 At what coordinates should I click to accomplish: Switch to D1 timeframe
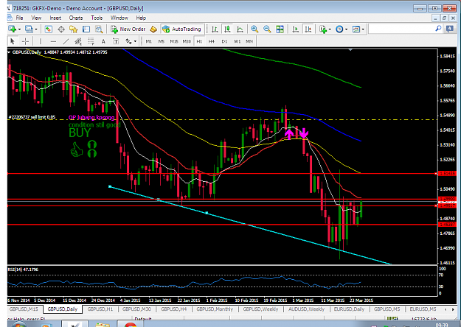(224, 41)
